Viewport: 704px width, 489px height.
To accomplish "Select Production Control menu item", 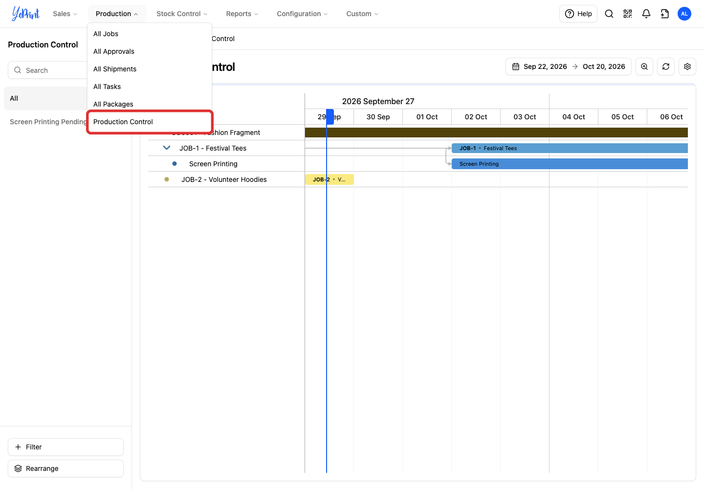I will (150, 122).
